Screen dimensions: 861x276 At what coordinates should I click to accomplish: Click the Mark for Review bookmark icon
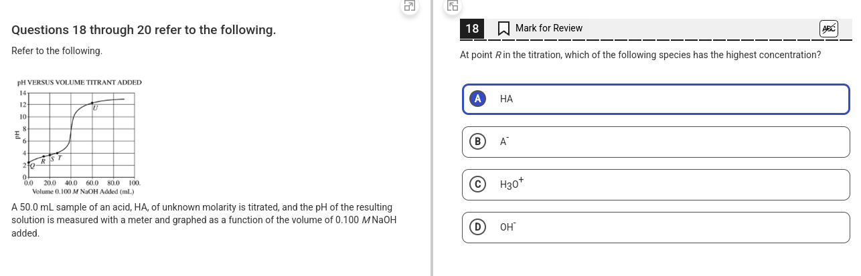(x=503, y=28)
